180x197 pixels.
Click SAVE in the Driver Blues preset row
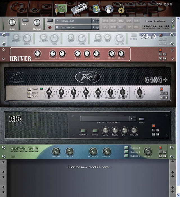[105, 21]
